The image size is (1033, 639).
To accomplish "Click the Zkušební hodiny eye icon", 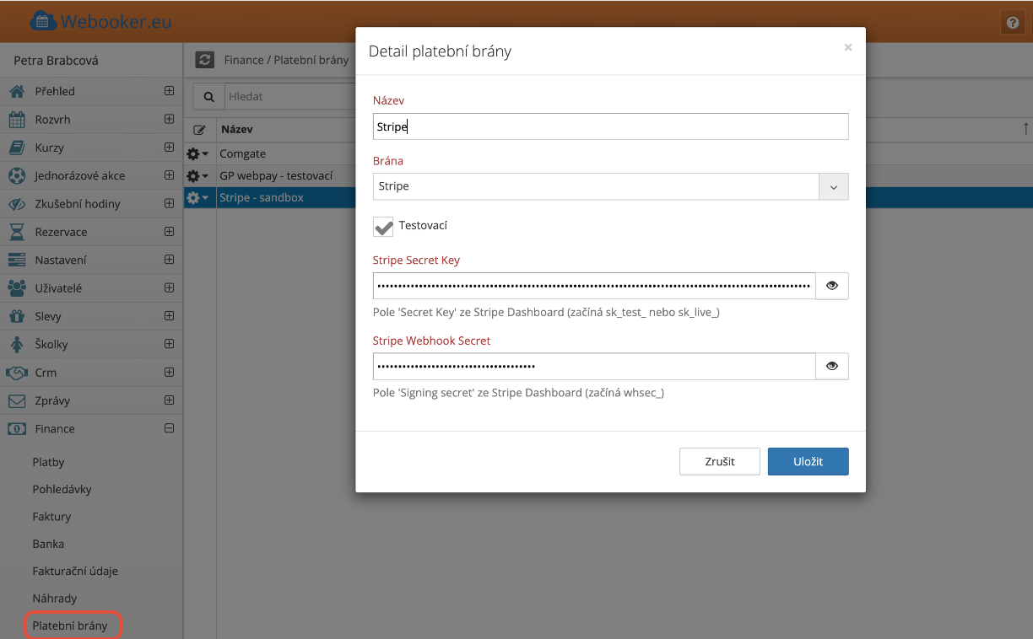I will point(17,204).
